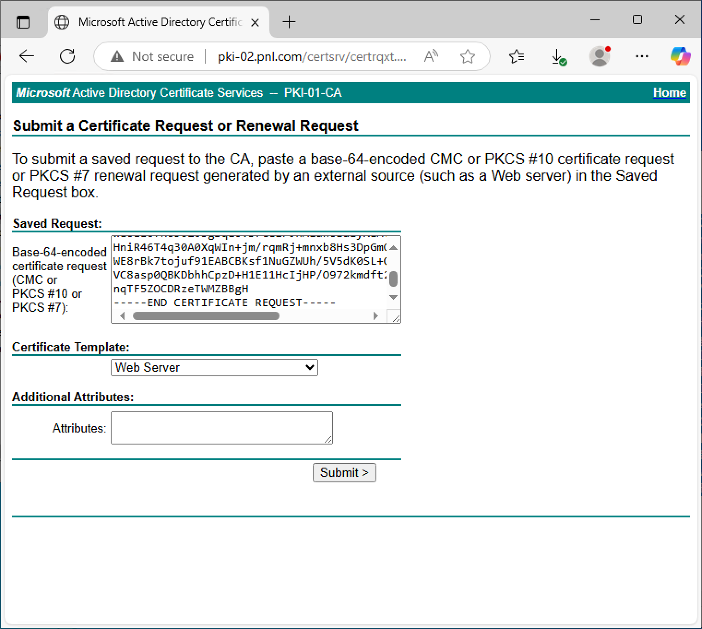Image resolution: width=702 pixels, height=629 pixels.
Task: Click the END CERTIFICATE REQUEST line
Action: coord(225,303)
